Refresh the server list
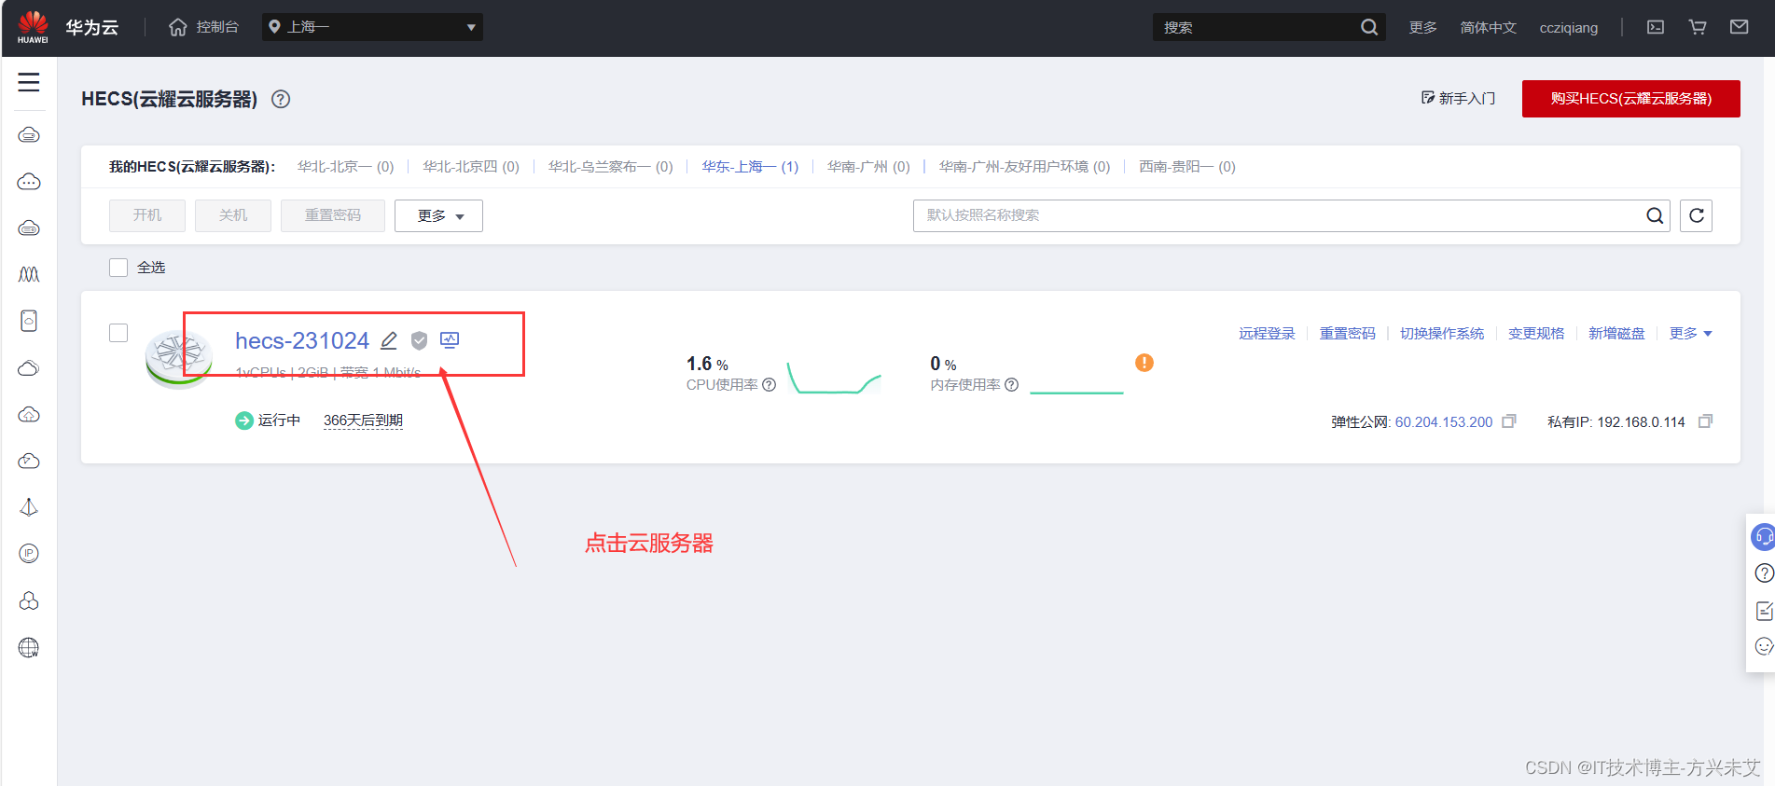 [x=1696, y=215]
